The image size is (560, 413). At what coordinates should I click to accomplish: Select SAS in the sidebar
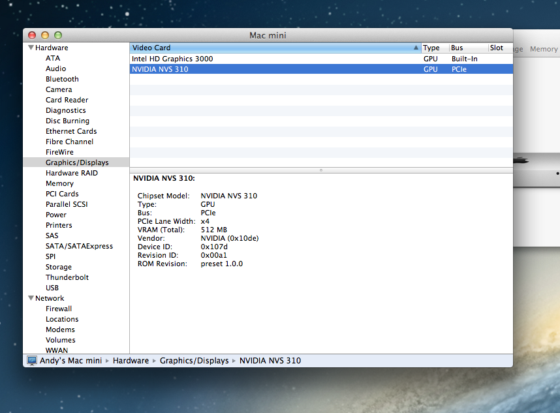[x=52, y=236]
